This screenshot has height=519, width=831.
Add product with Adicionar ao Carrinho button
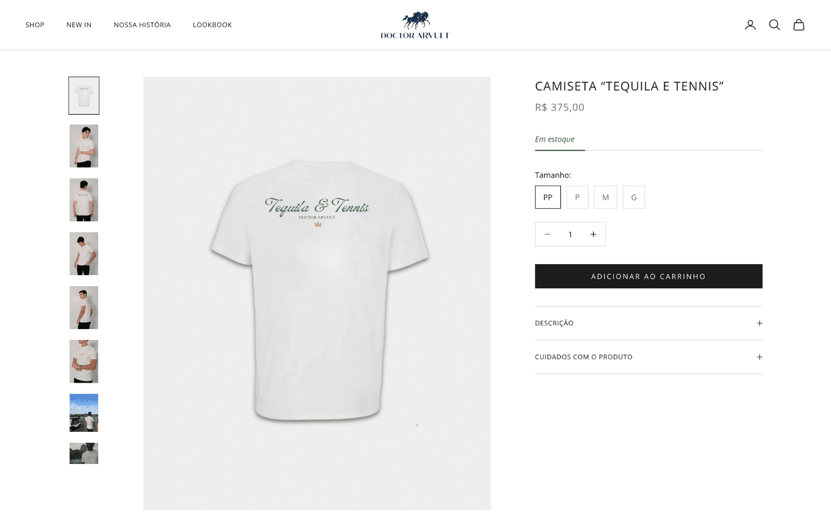[649, 276]
